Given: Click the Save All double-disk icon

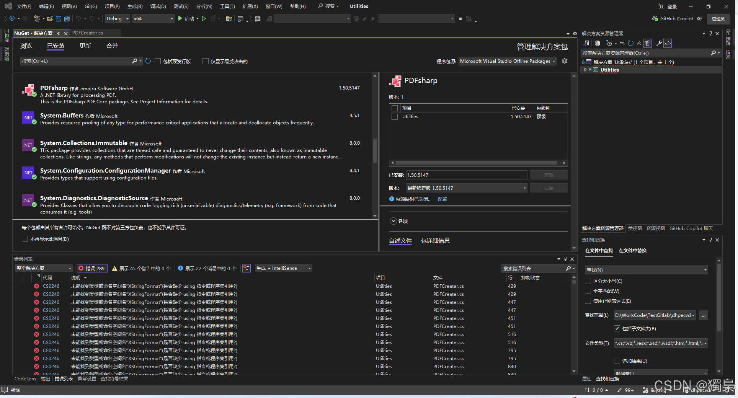Looking at the screenshot, I should [67, 18].
